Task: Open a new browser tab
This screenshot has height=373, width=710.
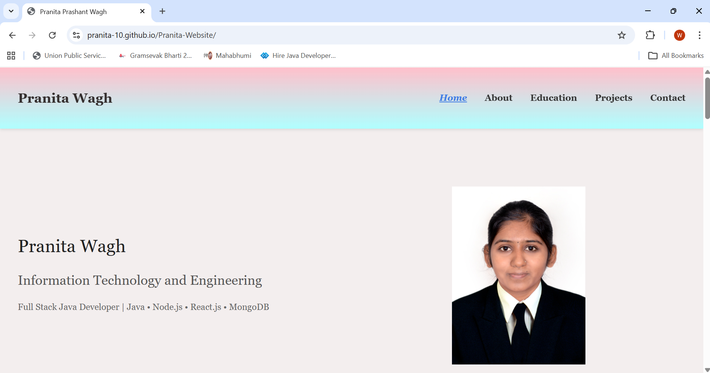Action: [x=162, y=11]
